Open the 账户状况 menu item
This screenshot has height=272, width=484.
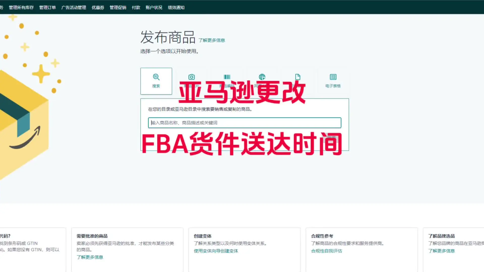pos(154,8)
